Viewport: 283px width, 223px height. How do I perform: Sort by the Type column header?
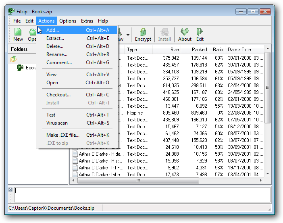click(x=138, y=50)
